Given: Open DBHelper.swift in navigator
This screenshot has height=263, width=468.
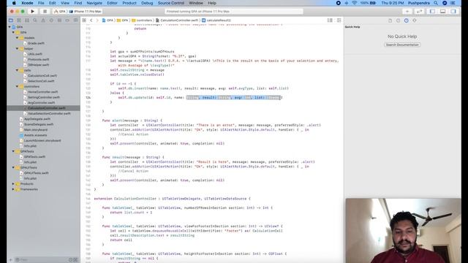Looking at the screenshot, I should click(38, 65).
